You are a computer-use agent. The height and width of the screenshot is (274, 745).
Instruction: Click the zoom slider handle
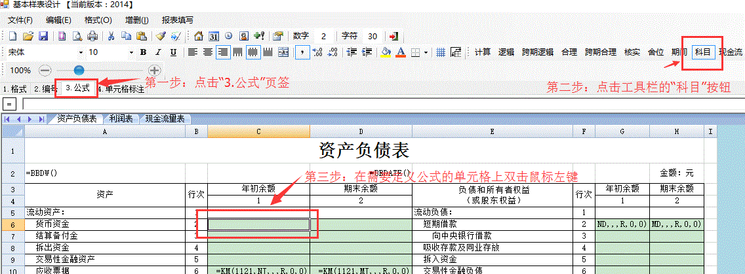point(79,70)
